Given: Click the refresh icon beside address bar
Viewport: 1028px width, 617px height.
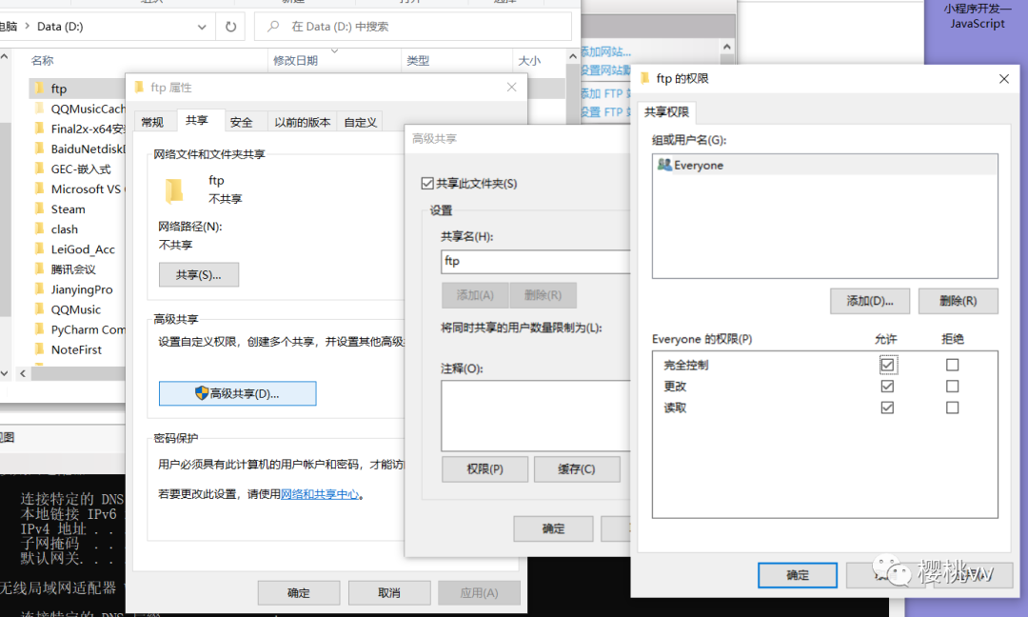Looking at the screenshot, I should 230,27.
